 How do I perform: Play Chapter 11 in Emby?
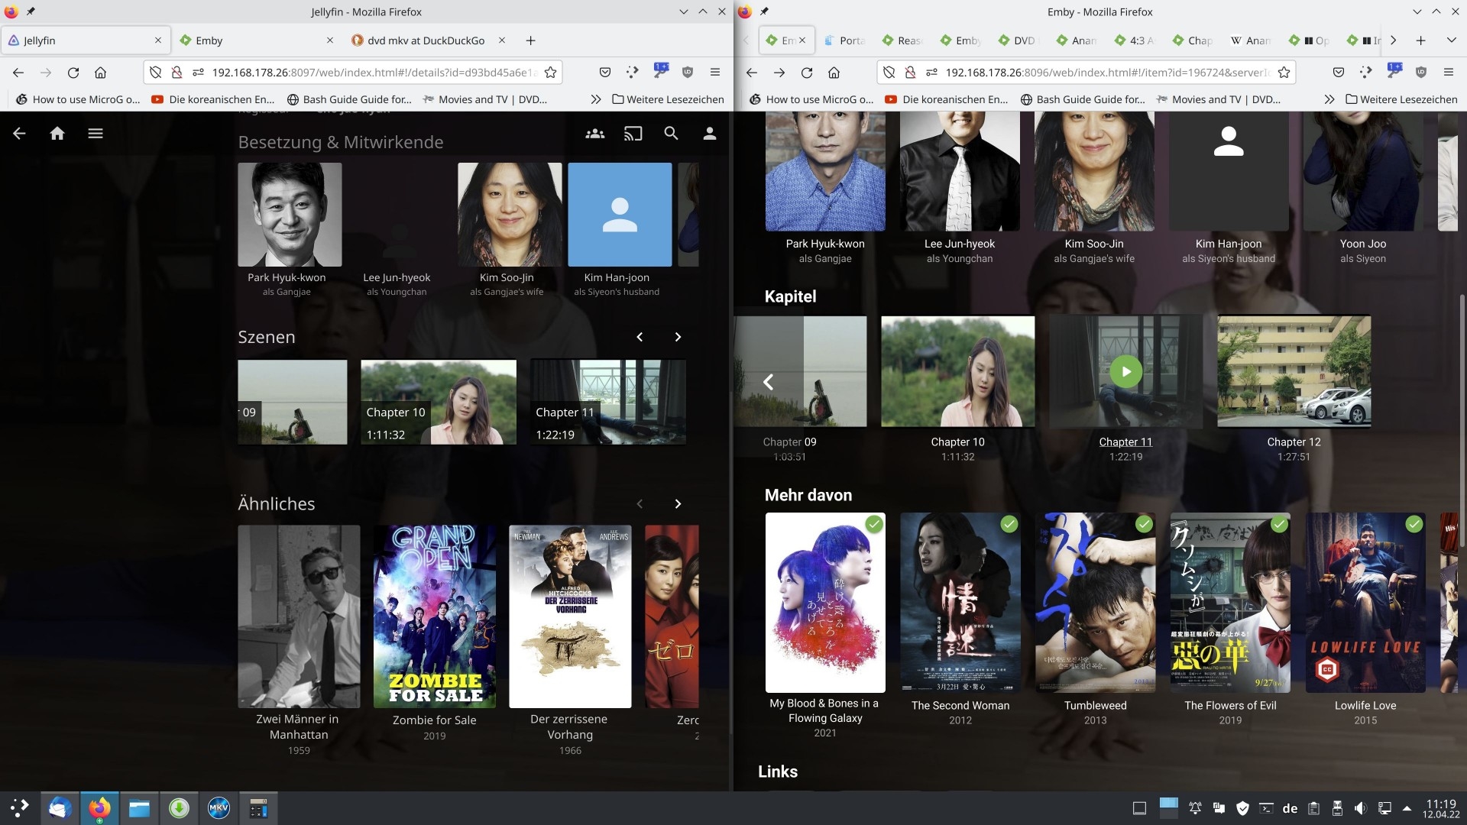1125,372
